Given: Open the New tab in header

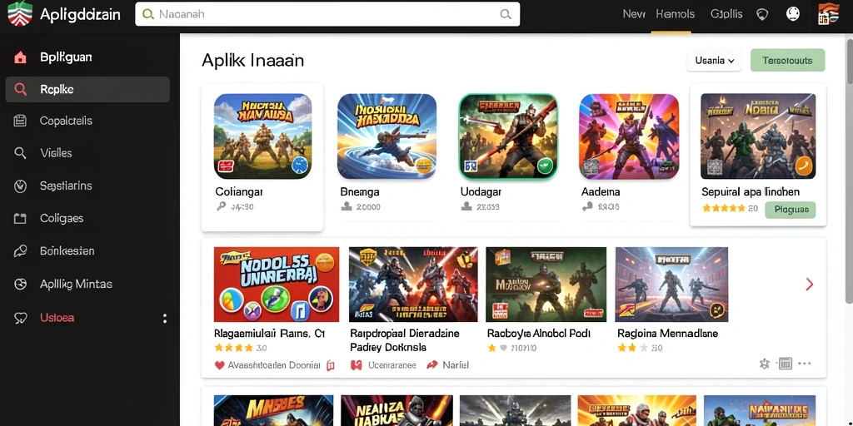Looking at the screenshot, I should [x=634, y=15].
